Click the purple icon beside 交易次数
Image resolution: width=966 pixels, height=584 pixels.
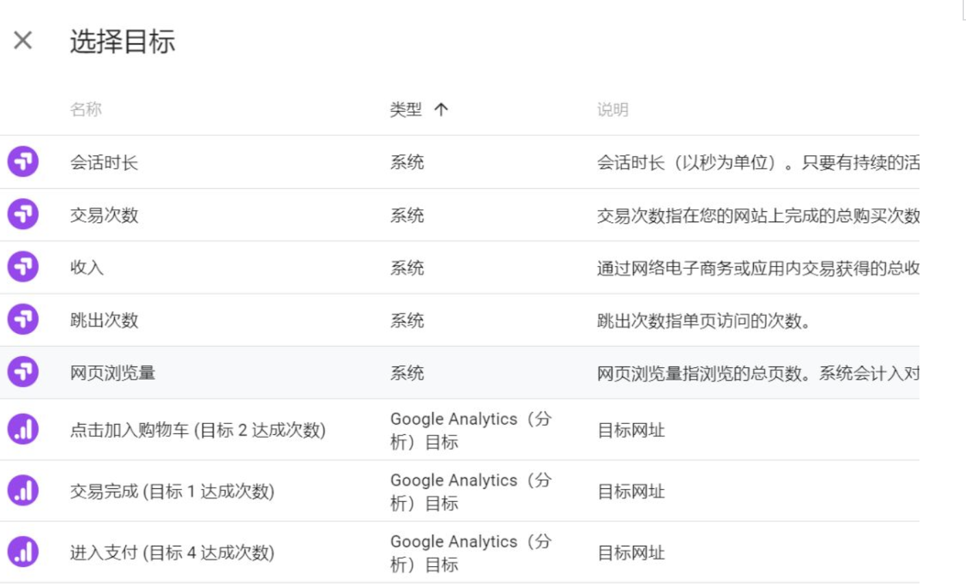pyautogui.click(x=23, y=215)
